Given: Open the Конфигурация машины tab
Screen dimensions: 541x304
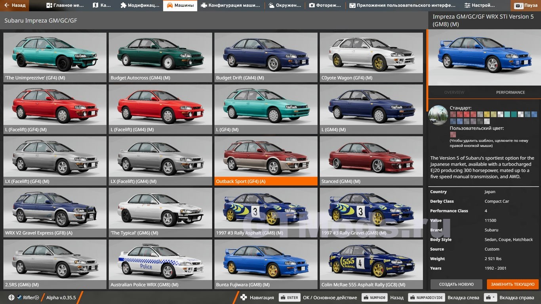Looking at the screenshot, I should (x=230, y=6).
